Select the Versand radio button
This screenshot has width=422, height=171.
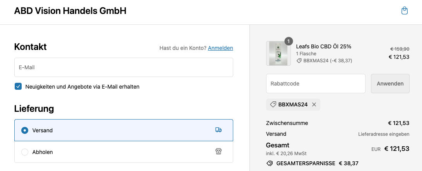coord(25,130)
